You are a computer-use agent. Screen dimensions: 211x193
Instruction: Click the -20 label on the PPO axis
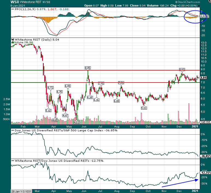[x=203, y=35]
